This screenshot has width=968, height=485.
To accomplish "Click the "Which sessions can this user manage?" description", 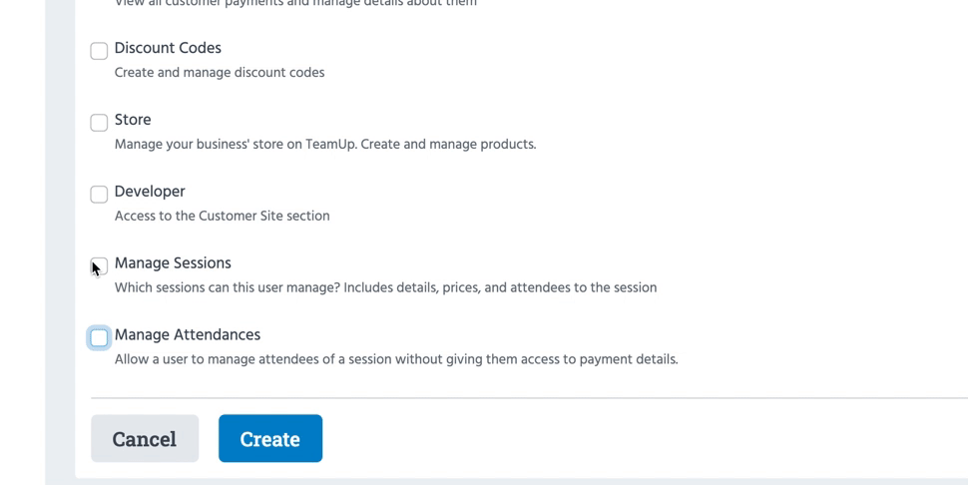I will click(x=385, y=288).
